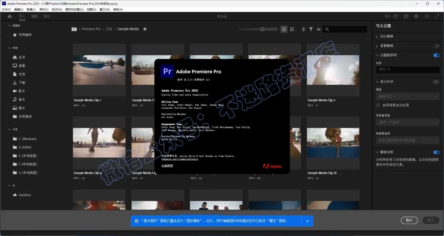Collapse the 本地 local section
Viewport: 444px width, 236px height.
(x=9, y=48)
